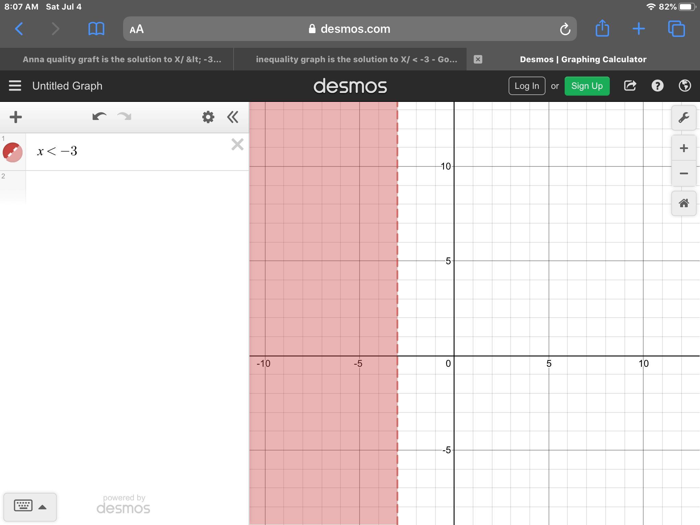Screen dimensions: 700x525
Task: Click the green Sign Up button
Action: pos(587,86)
